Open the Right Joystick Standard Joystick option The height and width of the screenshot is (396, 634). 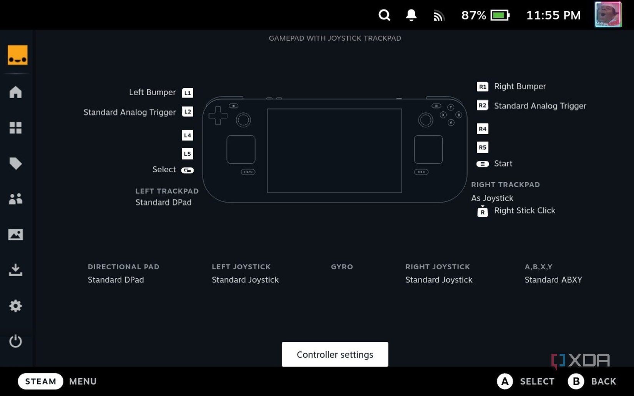tap(438, 280)
